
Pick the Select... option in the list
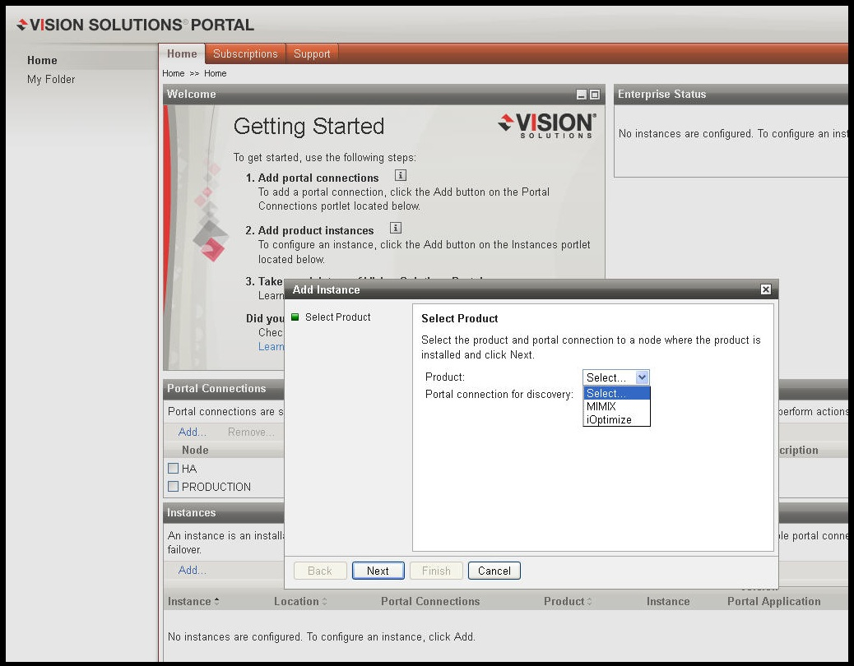[616, 393]
